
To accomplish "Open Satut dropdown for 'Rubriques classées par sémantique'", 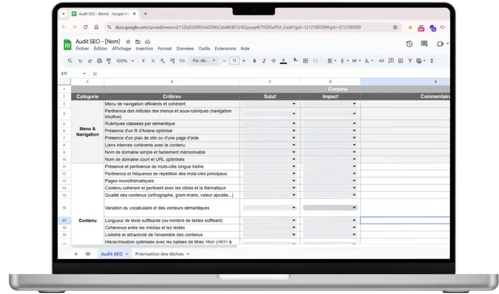I will coord(293,124).
